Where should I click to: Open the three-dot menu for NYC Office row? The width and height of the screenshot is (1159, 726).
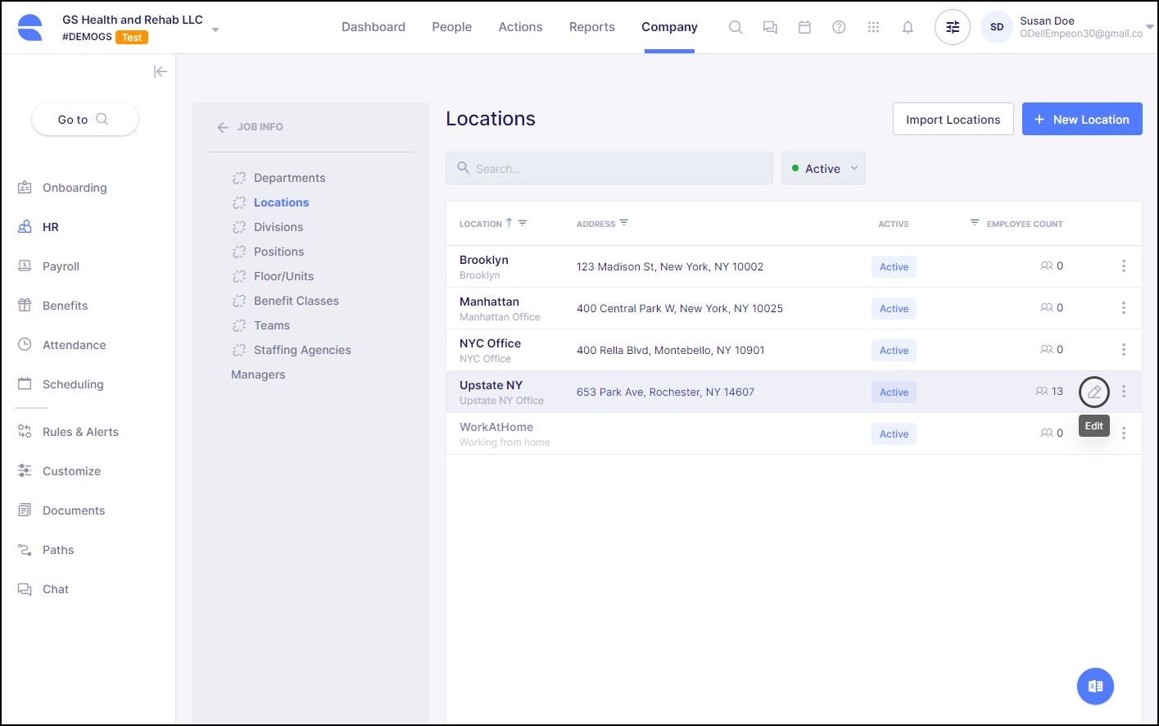click(x=1124, y=349)
